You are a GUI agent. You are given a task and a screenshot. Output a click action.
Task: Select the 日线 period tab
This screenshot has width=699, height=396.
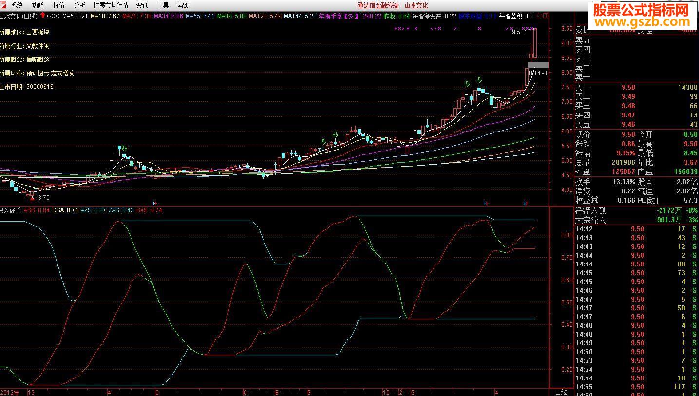(x=561, y=392)
